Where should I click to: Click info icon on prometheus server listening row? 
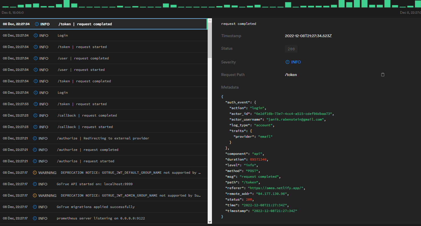point(35,218)
